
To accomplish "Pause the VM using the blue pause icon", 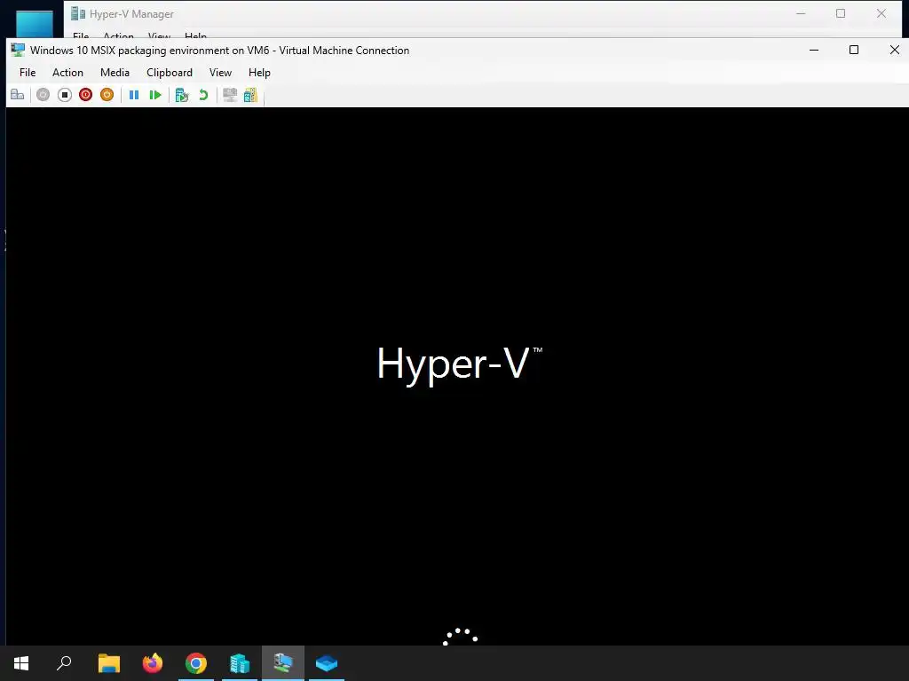I will click(x=134, y=94).
